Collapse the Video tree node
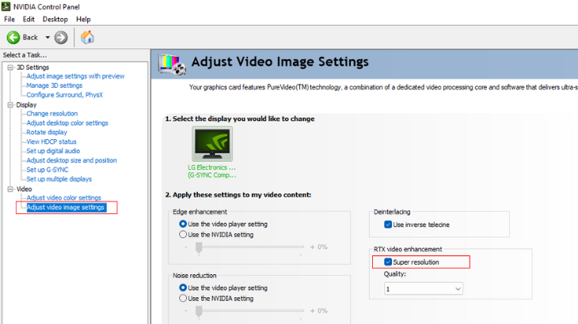 coord(10,189)
